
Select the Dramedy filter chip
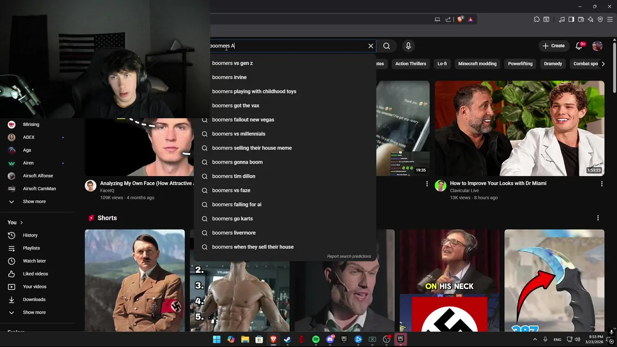(553, 64)
